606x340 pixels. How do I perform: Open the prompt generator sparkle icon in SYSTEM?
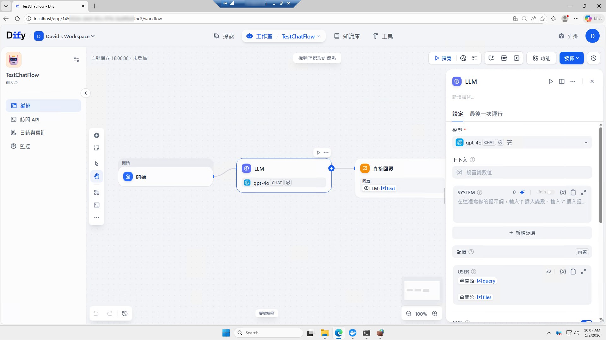(522, 192)
